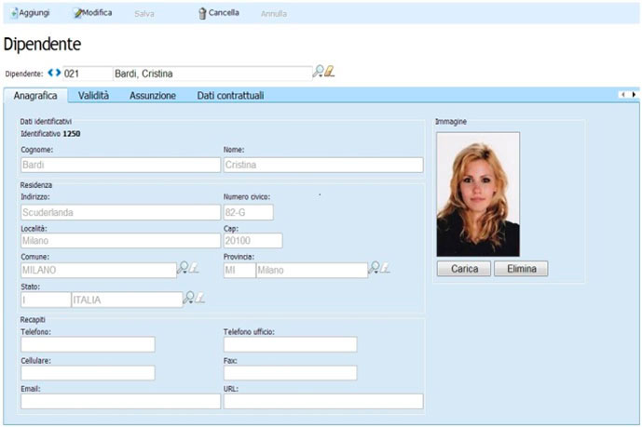
Task: Click the Provincia name field Milano
Action: (312, 271)
